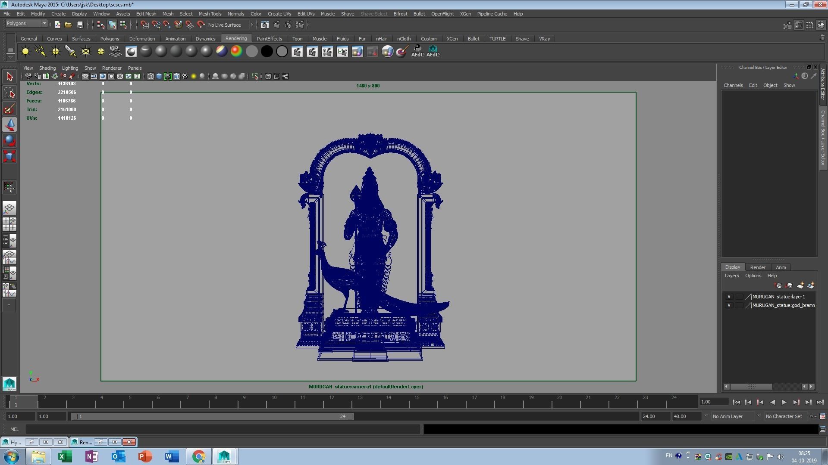Toggle Textured display checker icon

pos(185,77)
